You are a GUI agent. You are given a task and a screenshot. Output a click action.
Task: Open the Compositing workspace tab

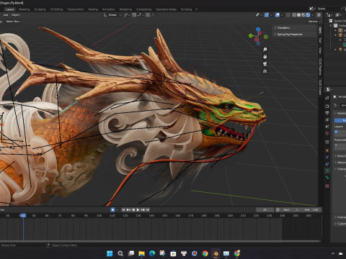(143, 9)
